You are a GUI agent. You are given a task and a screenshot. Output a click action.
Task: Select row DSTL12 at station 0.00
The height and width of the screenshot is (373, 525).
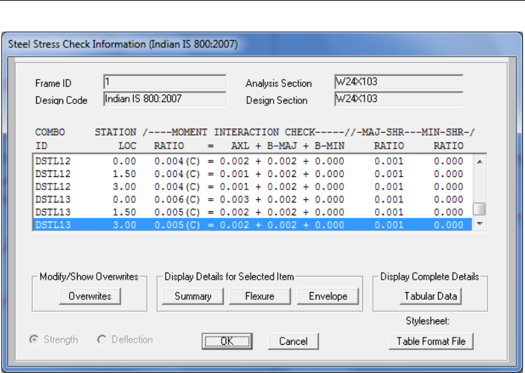pyautogui.click(x=253, y=161)
